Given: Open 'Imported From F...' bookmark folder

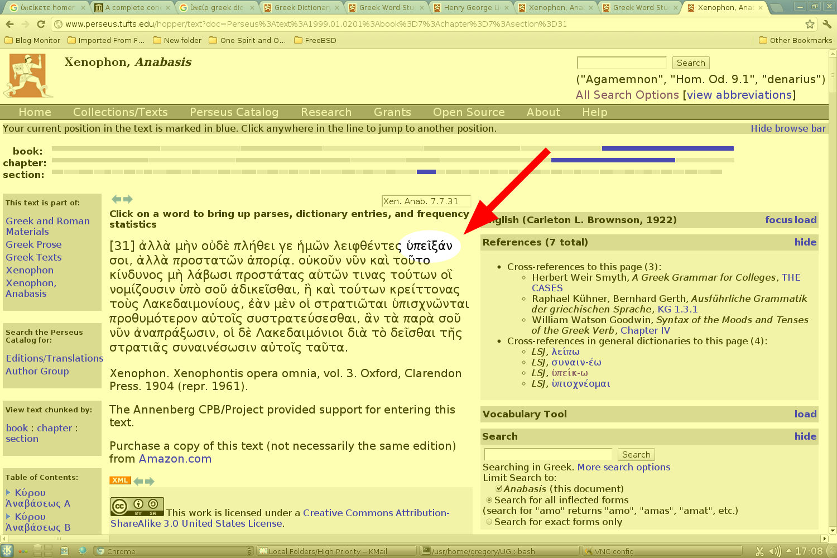Looking at the screenshot, I should (x=106, y=40).
